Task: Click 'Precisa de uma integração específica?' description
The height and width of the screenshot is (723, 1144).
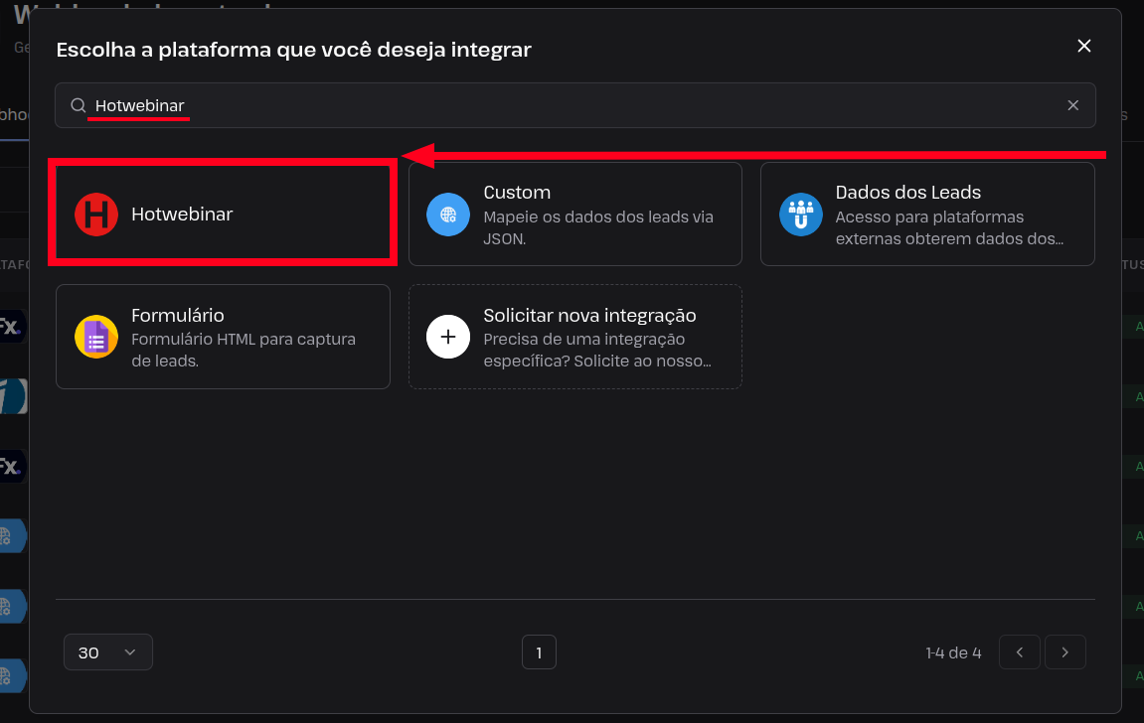Action: tap(596, 350)
